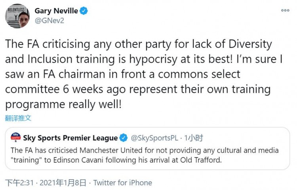Click the 2021年1月8日 date link
The width and height of the screenshot is (297, 190).
[63, 183]
